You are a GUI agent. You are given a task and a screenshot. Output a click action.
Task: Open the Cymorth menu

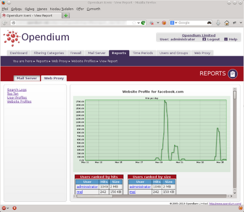93,9
